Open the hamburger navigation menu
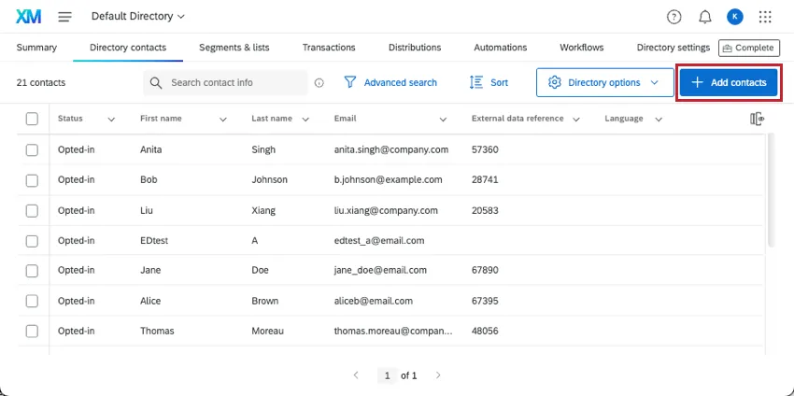This screenshot has width=794, height=396. [x=64, y=17]
